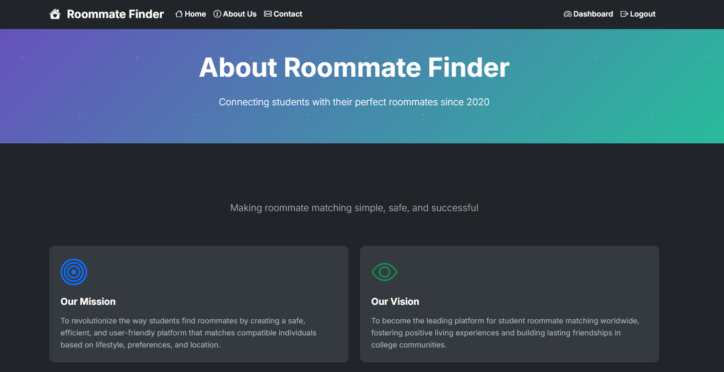Click the home icon in the navbar
The height and width of the screenshot is (372, 724).
click(178, 14)
